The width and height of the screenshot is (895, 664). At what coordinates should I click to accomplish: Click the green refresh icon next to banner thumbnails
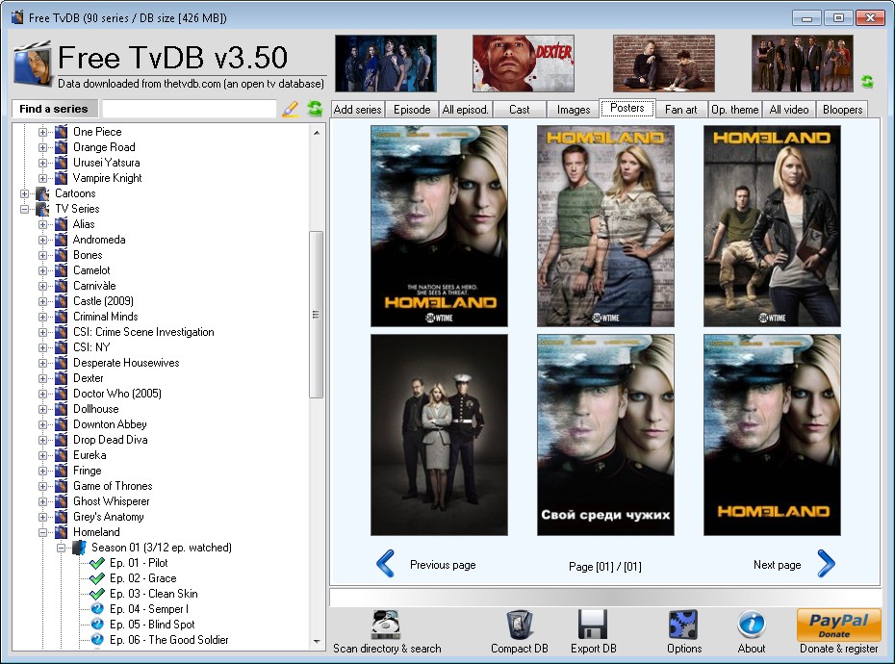pyautogui.click(x=867, y=81)
